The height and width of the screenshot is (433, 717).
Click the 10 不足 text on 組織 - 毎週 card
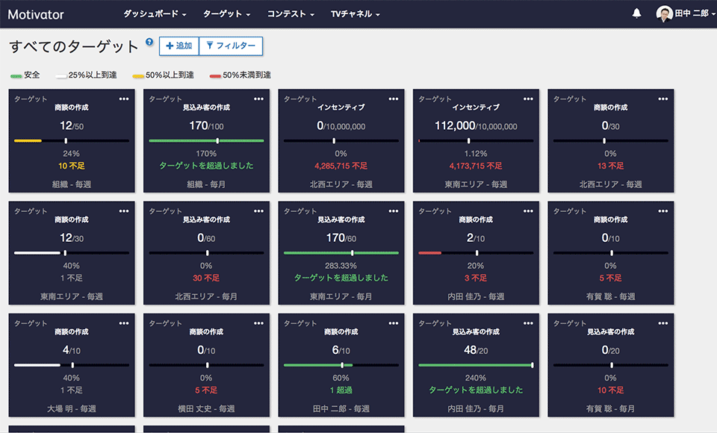tap(72, 166)
